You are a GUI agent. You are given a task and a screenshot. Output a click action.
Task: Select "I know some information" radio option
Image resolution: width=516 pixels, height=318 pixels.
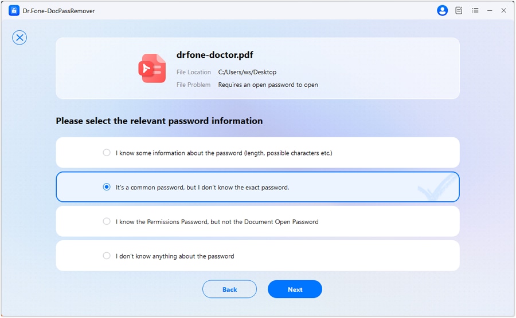coord(107,153)
